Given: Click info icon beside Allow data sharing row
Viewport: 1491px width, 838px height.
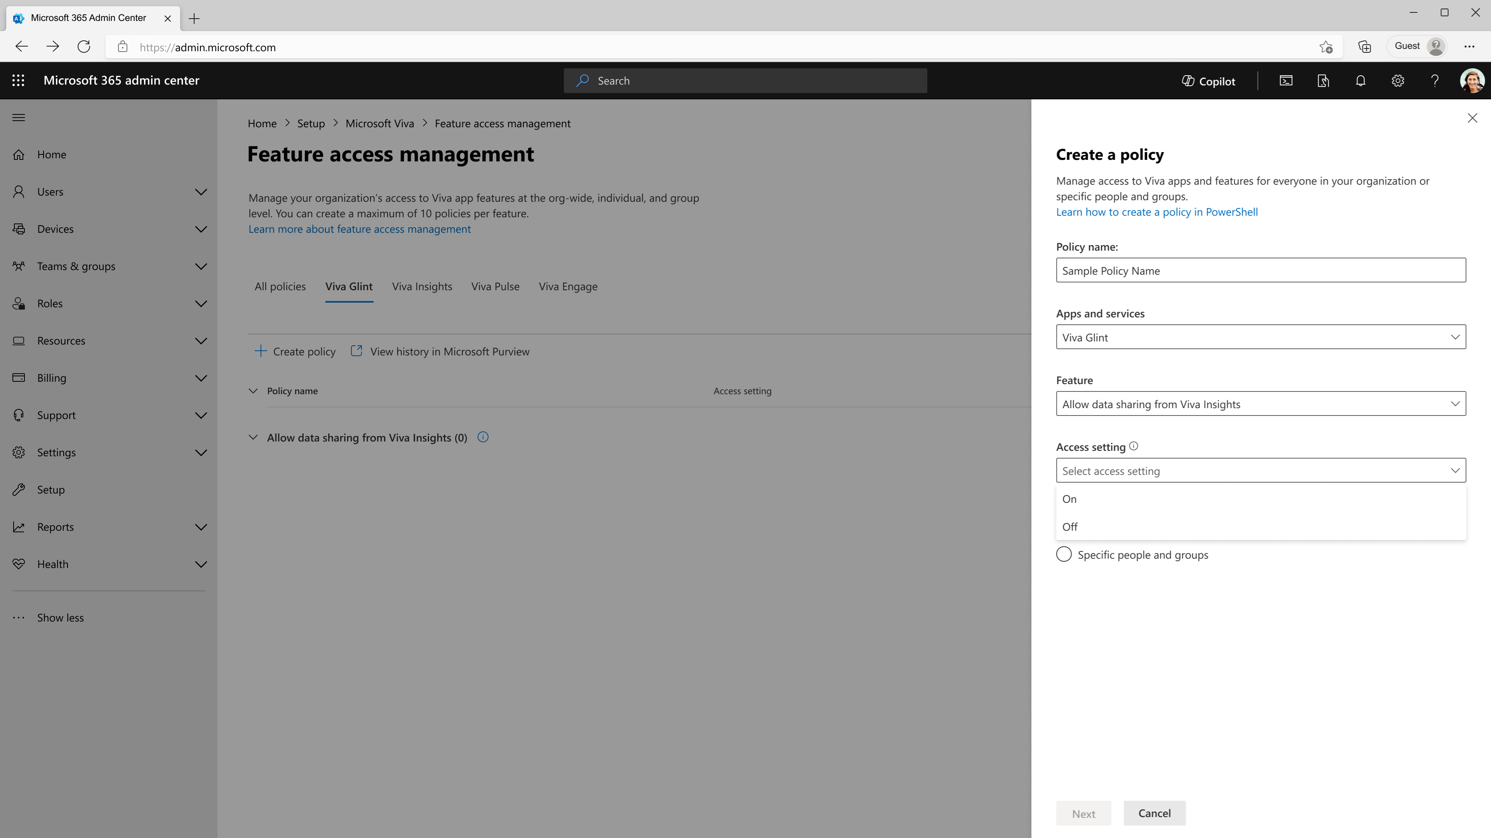Looking at the screenshot, I should (483, 437).
